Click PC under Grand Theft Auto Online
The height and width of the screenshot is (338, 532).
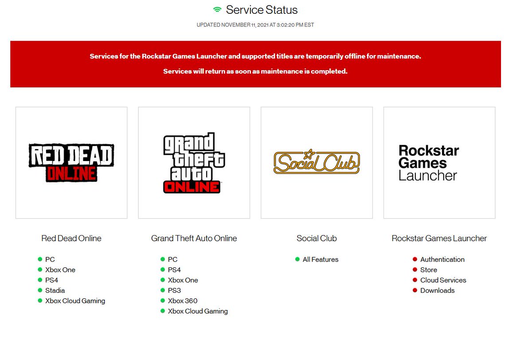(173, 259)
